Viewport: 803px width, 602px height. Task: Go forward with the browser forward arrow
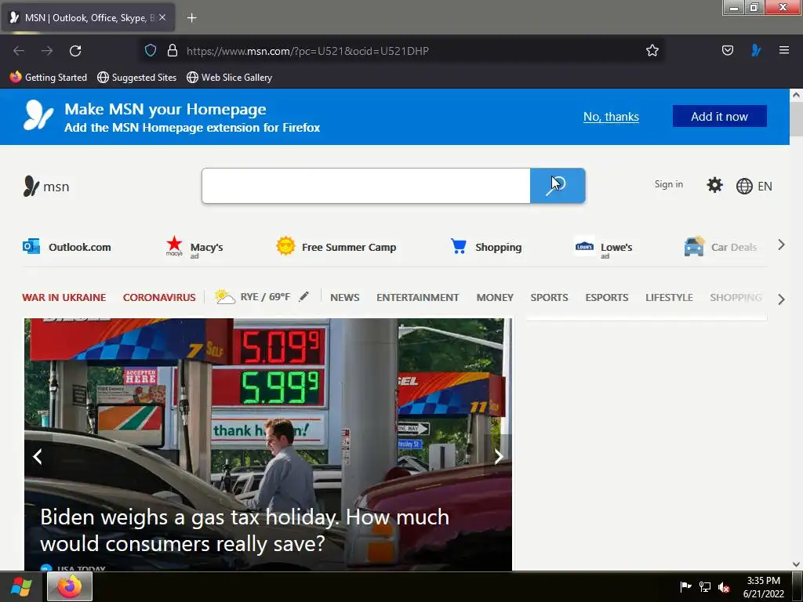click(x=47, y=51)
